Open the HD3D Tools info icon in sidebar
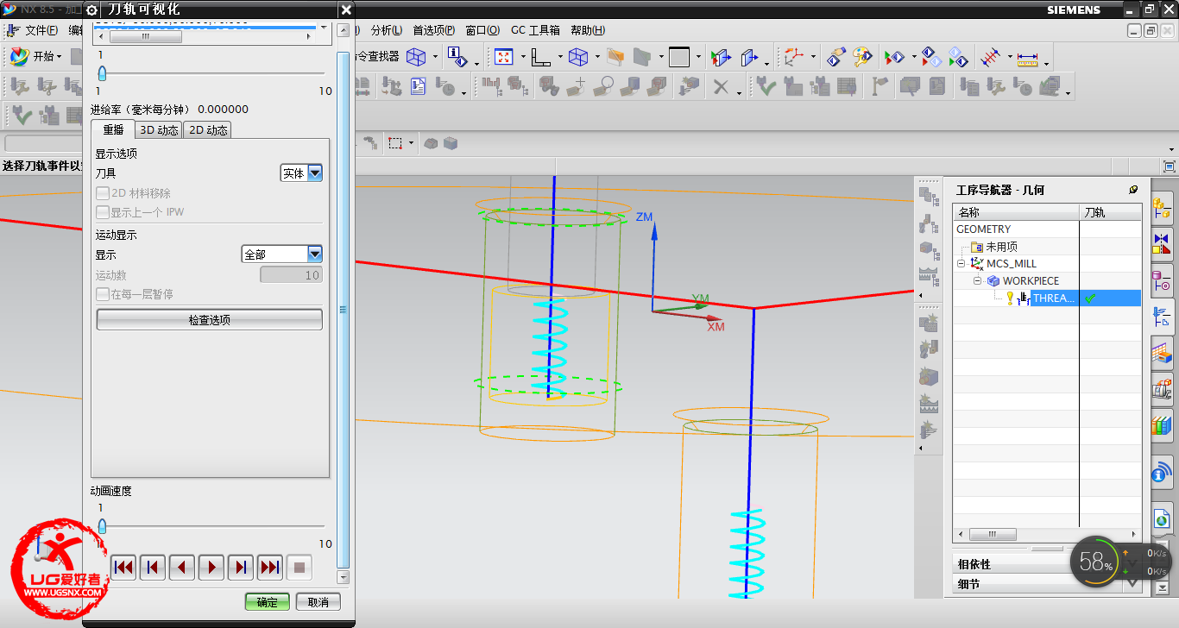This screenshot has height=628, width=1179. tap(1162, 472)
